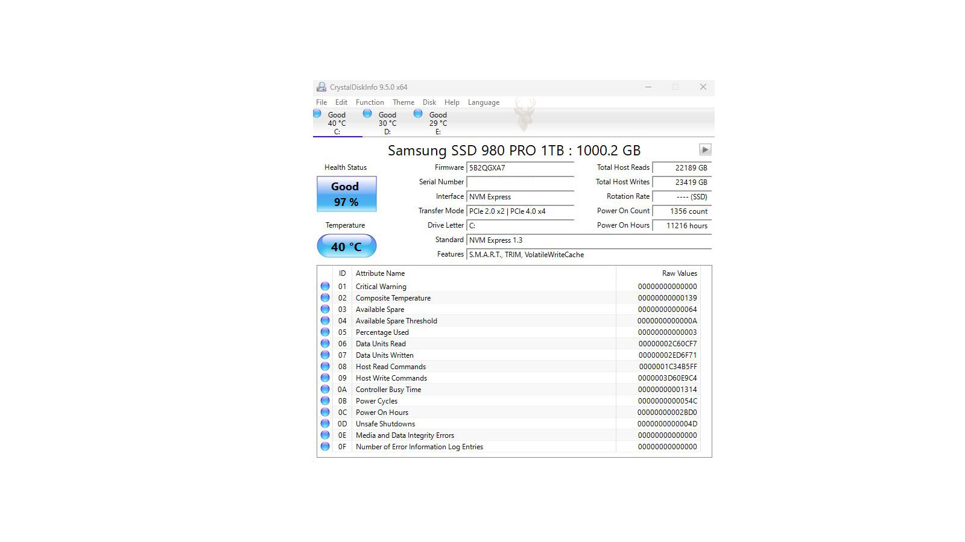Click the Features field with S.M.A.R.T., TRIM
The width and height of the screenshot is (965, 542).
(x=589, y=255)
